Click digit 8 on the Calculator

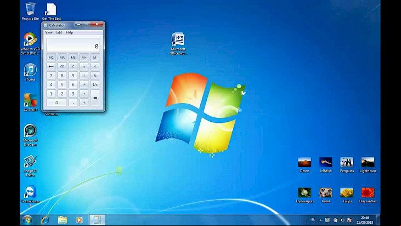[62, 75]
